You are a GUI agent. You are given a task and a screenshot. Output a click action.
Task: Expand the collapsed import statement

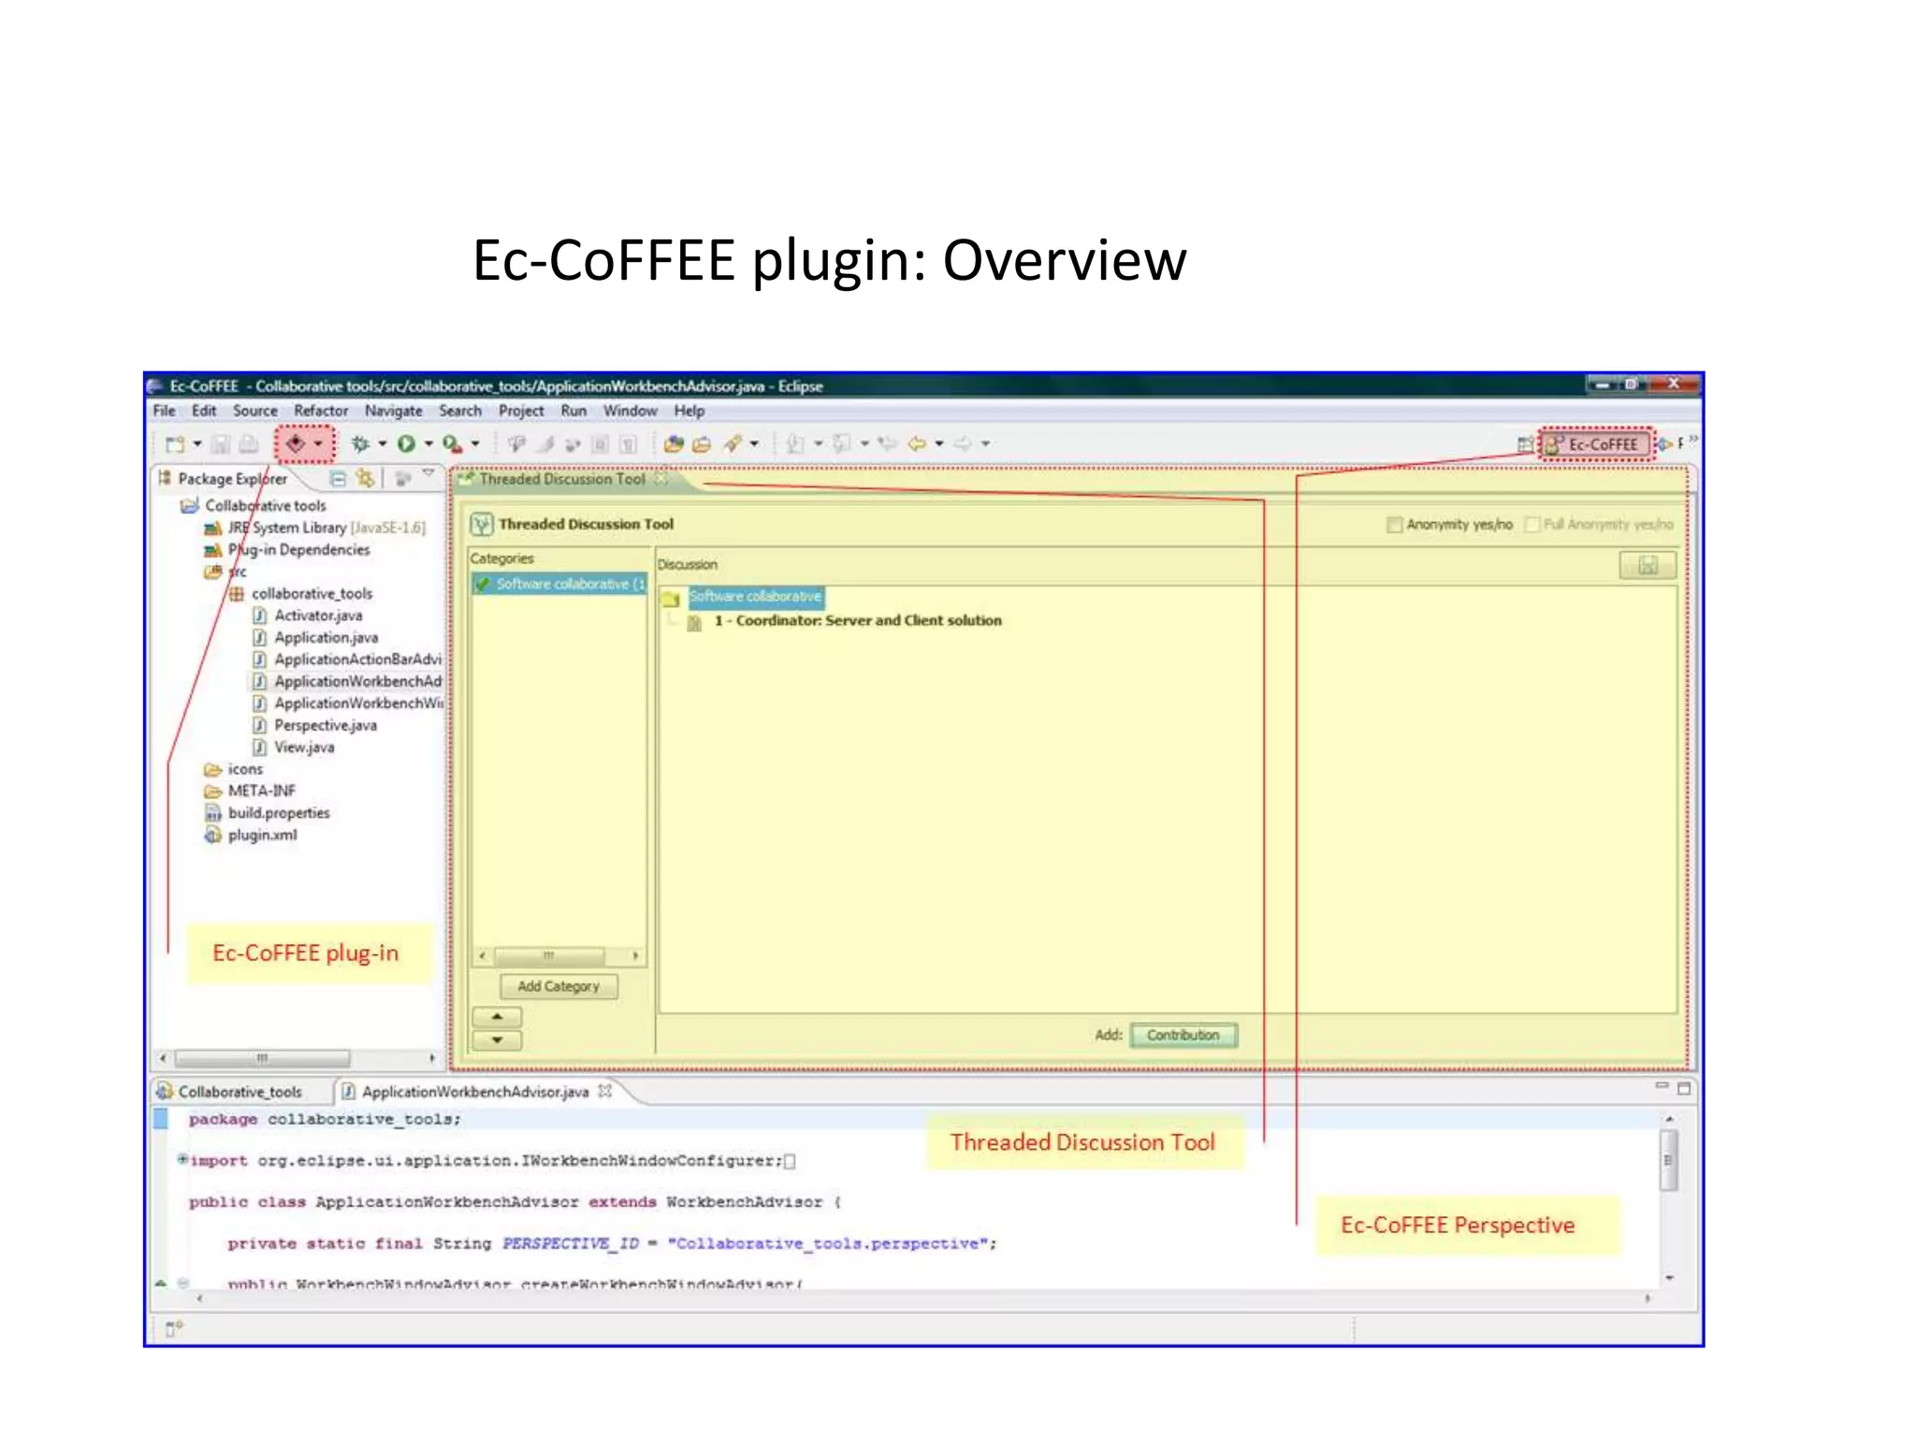click(x=182, y=1159)
